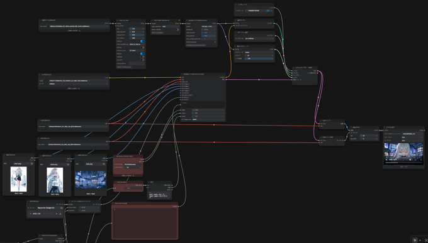The width and height of the screenshot is (428, 243).
Task: Click show advanced inputs under Load Diffusion Model
Action: coord(74,31)
